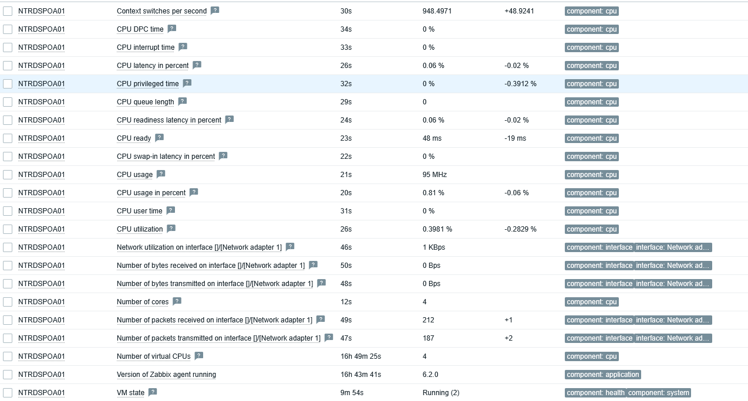Check the box for CPU privileged time row

coord(8,84)
